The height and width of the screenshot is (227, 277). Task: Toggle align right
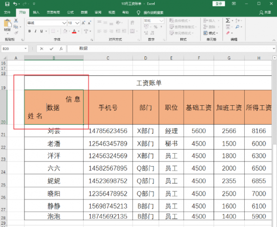pyautogui.click(x=111, y=31)
